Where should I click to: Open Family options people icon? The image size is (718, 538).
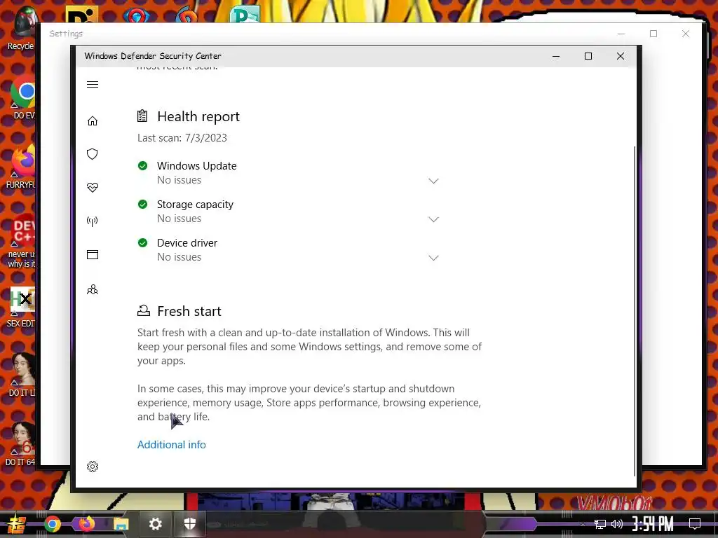[93, 289]
